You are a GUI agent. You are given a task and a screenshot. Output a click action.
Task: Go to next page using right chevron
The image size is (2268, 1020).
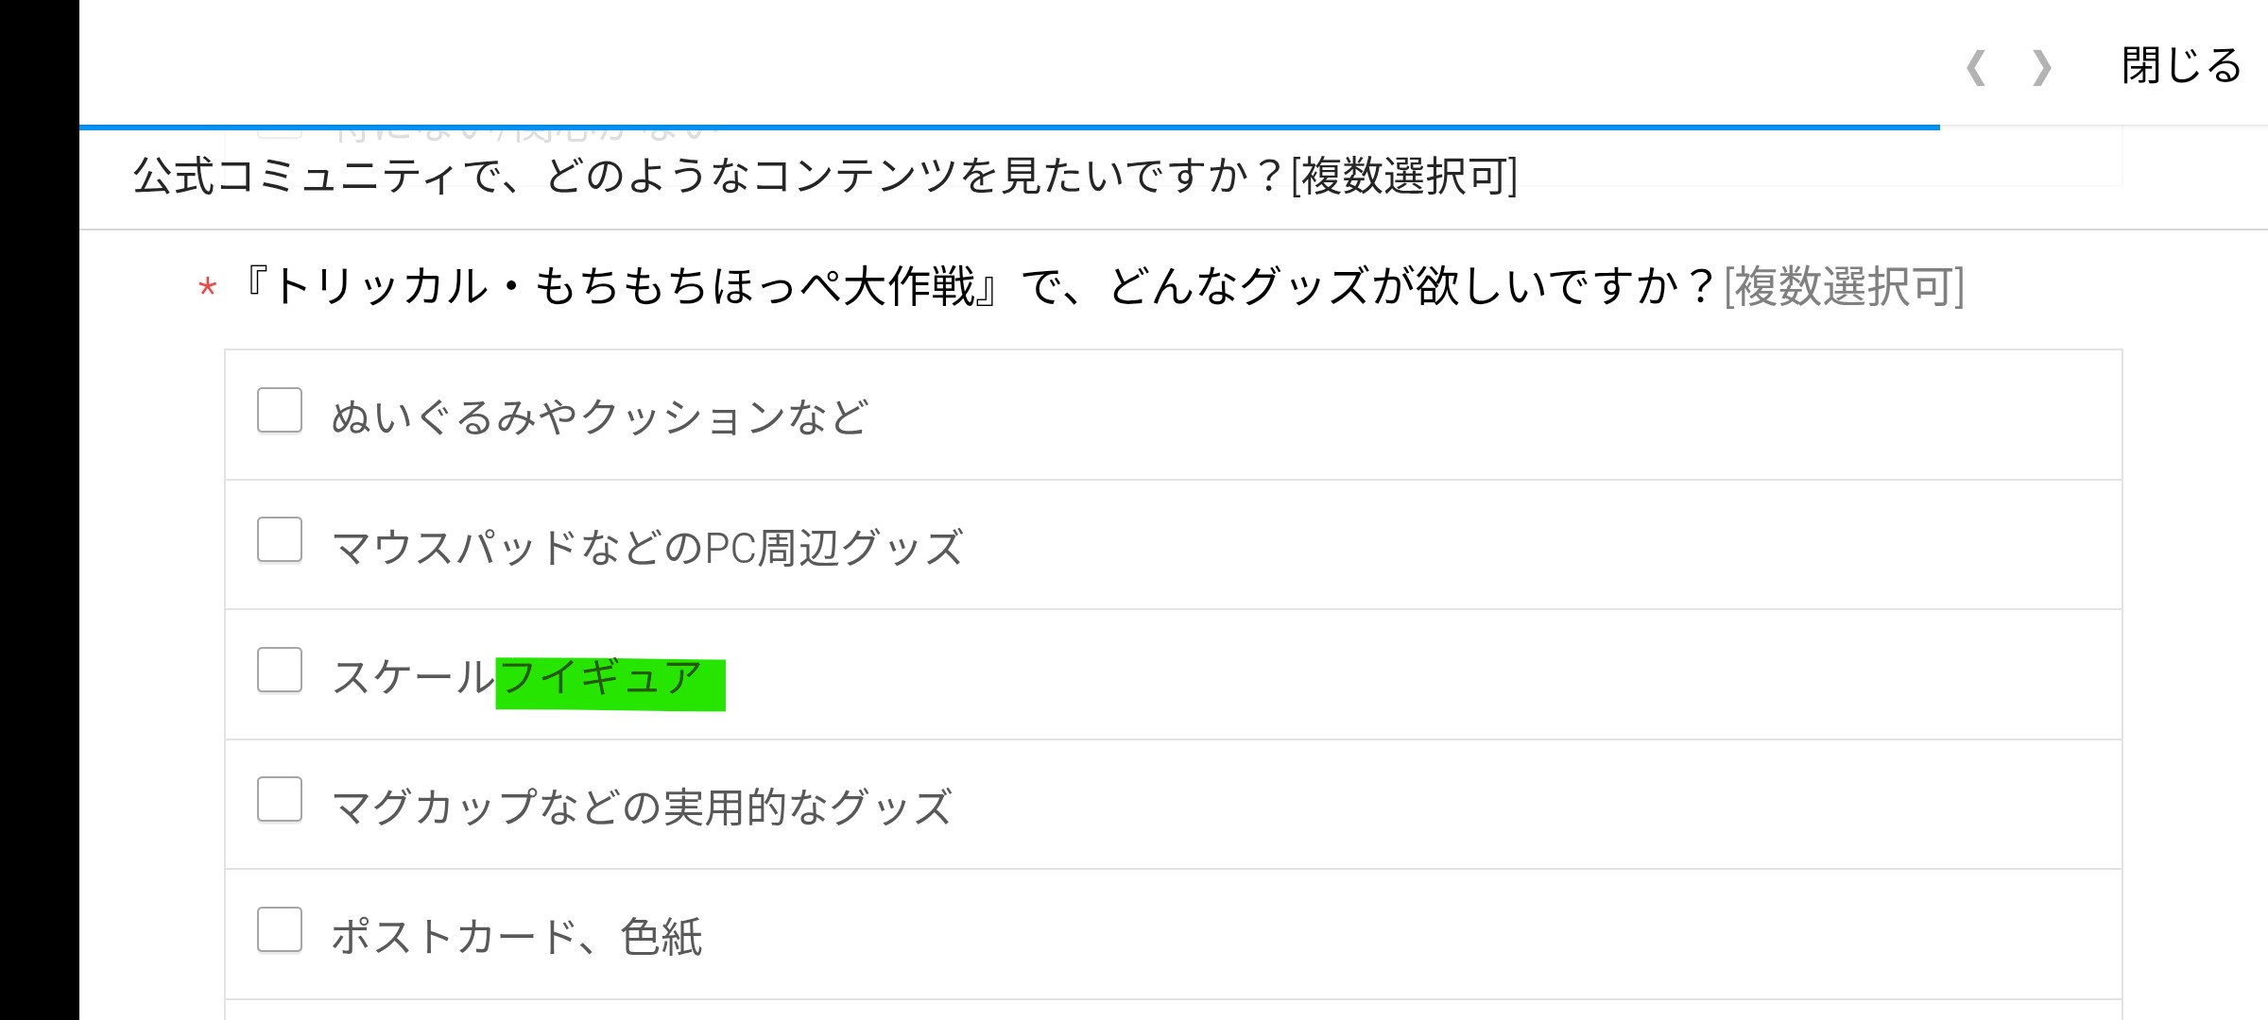pos(2042,68)
